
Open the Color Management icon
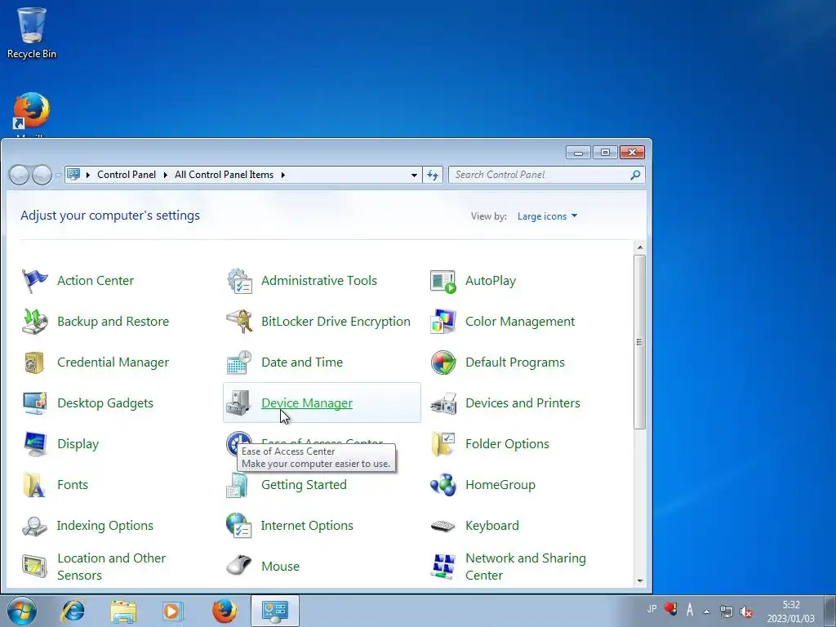[x=443, y=322]
